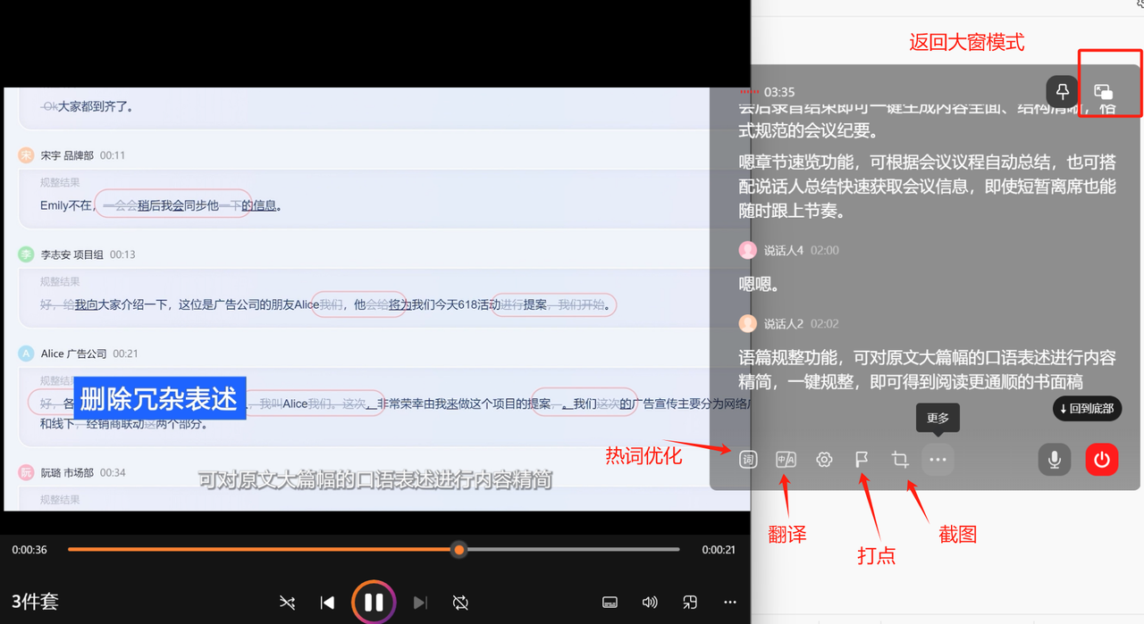Click the video progress slider handle

tap(458, 550)
